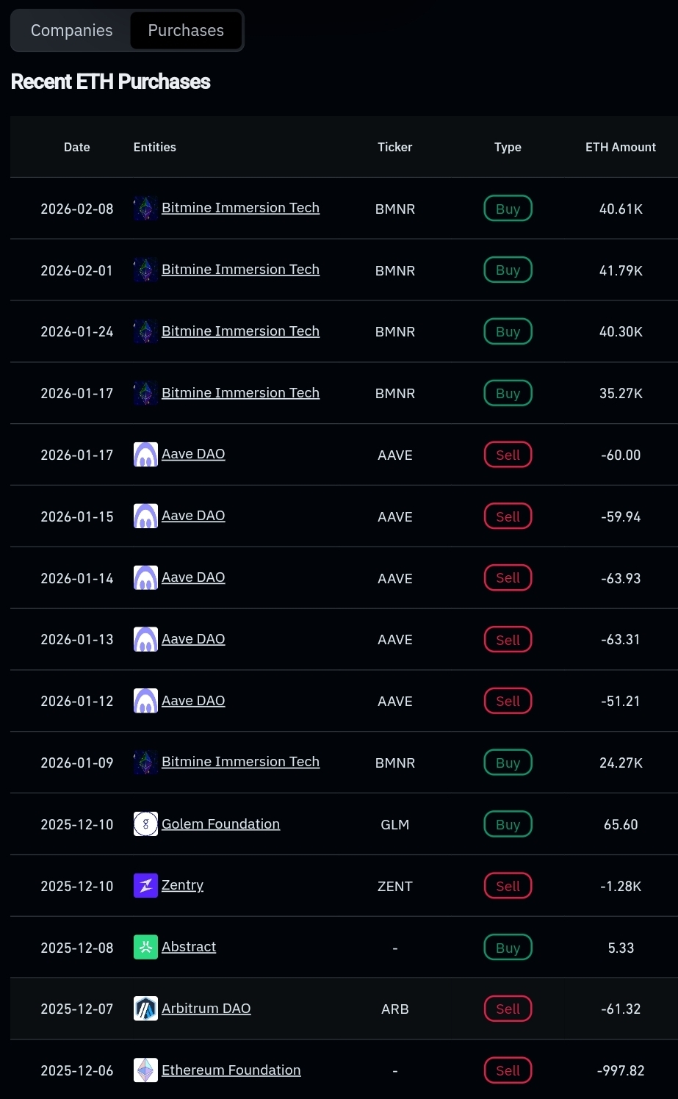The height and width of the screenshot is (1099, 678).
Task: Click the Type column header
Action: (x=508, y=147)
